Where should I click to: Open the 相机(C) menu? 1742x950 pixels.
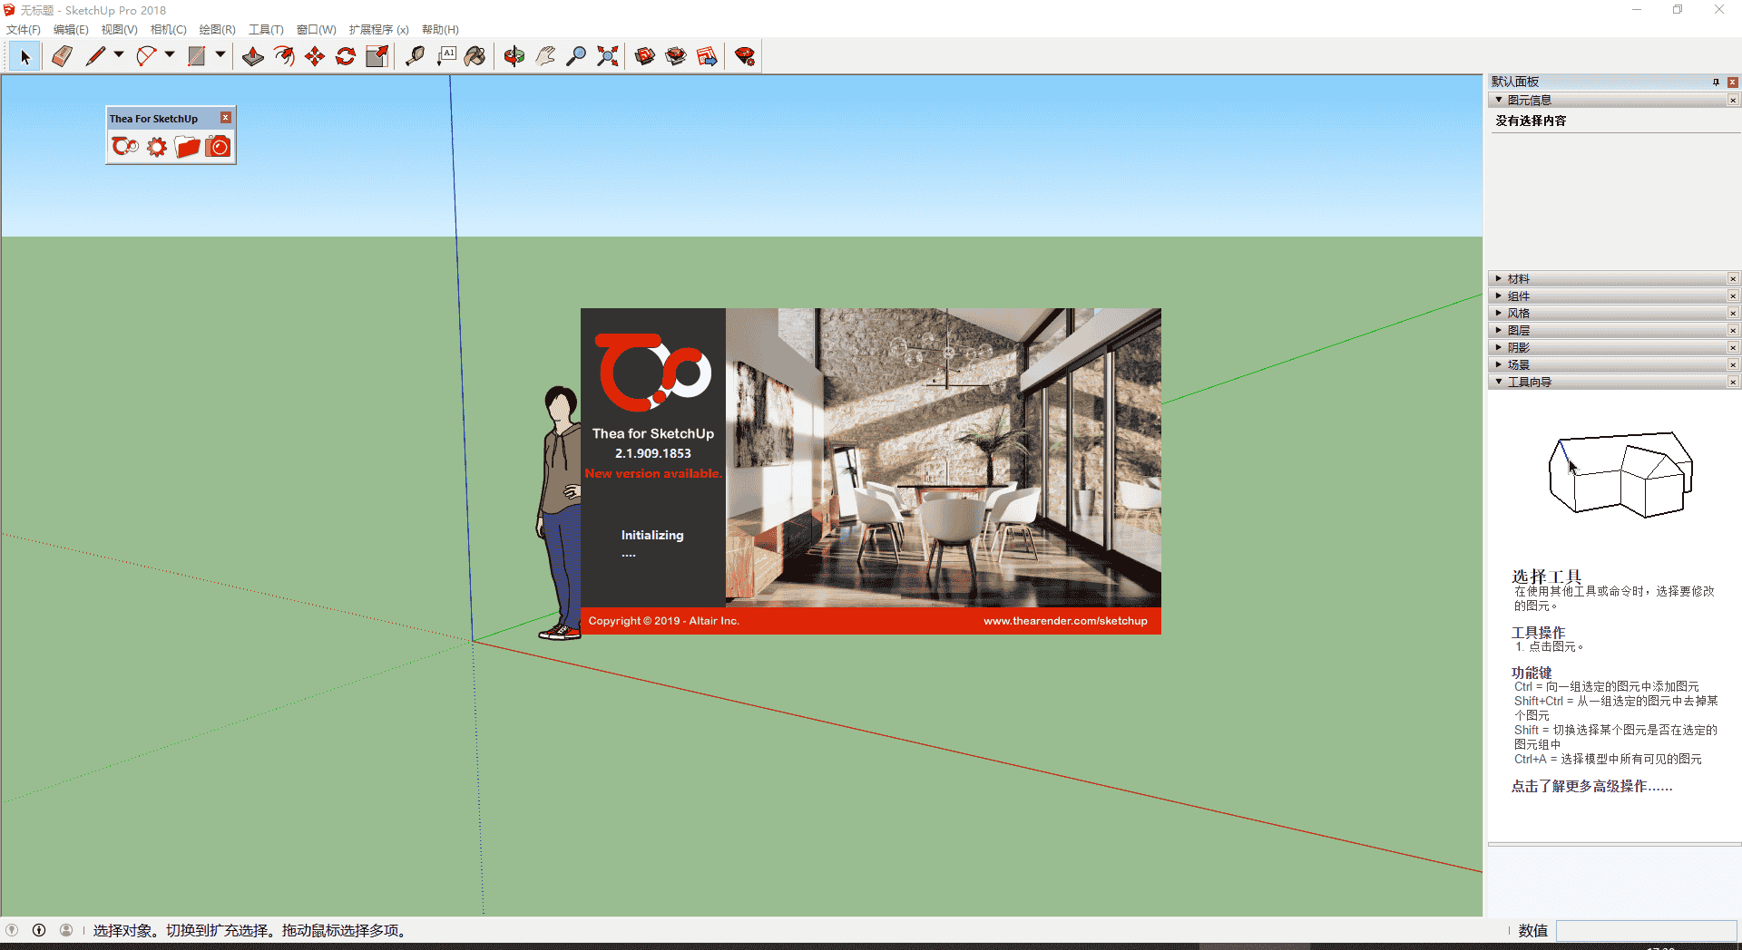[168, 30]
